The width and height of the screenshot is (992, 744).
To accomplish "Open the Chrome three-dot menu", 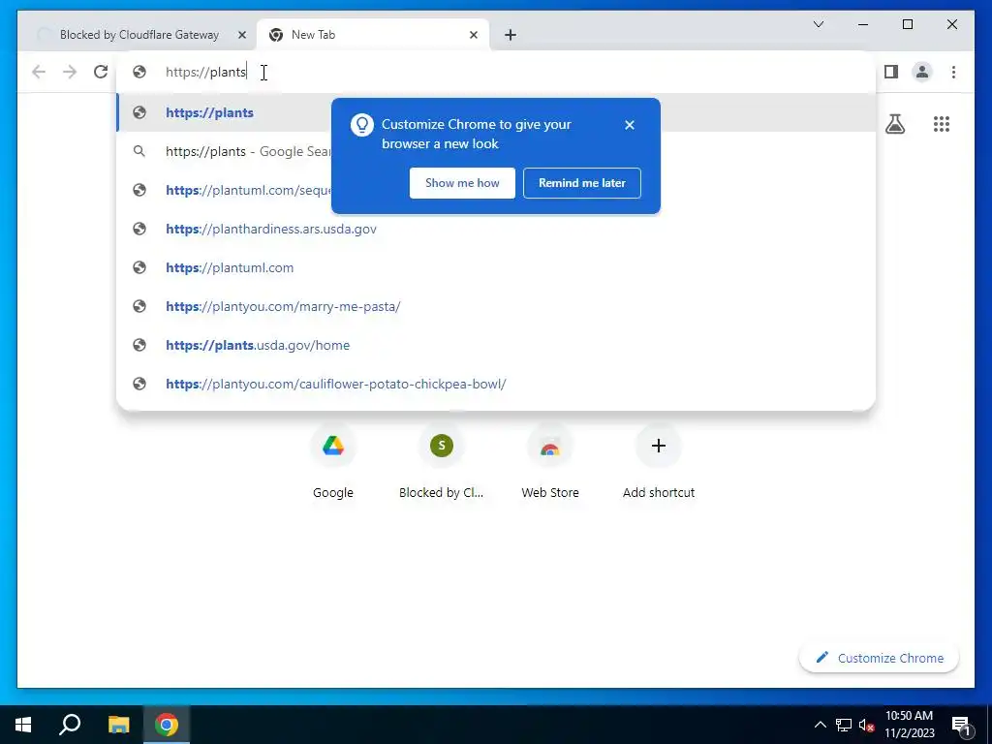I will point(953,72).
